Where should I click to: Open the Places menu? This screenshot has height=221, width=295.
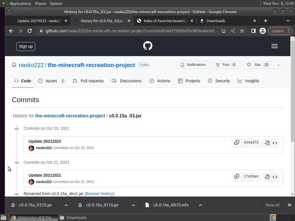41,3
